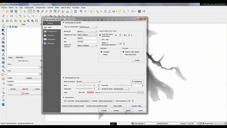Open Zum acercado resampling dropdown

[83, 101]
